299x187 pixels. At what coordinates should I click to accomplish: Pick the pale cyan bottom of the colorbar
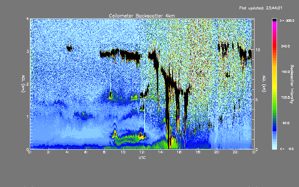(274, 146)
